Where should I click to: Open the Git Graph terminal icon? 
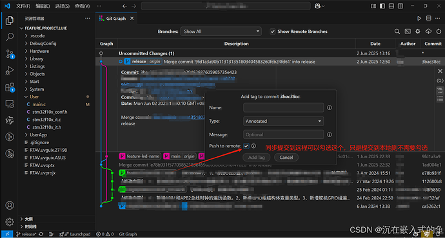click(x=408, y=32)
